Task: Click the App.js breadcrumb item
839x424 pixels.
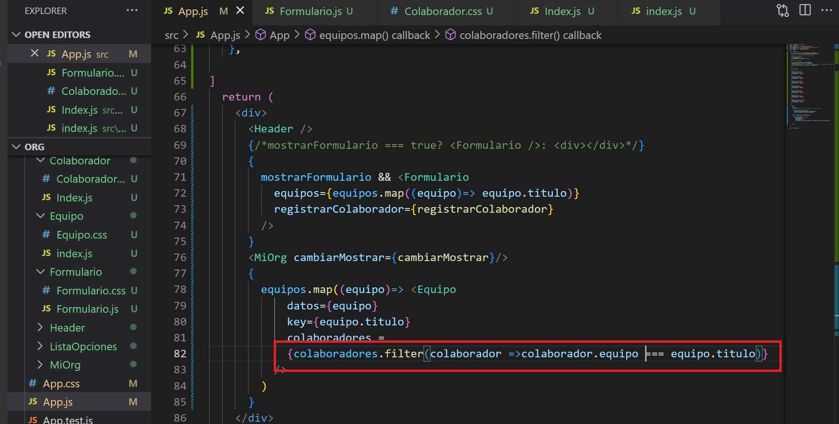Action: click(x=225, y=35)
